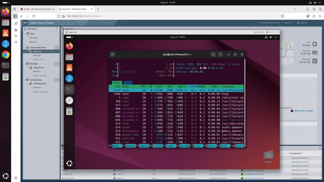
Task: Reload the ESXi page in Firefox
Action: click(33, 16)
